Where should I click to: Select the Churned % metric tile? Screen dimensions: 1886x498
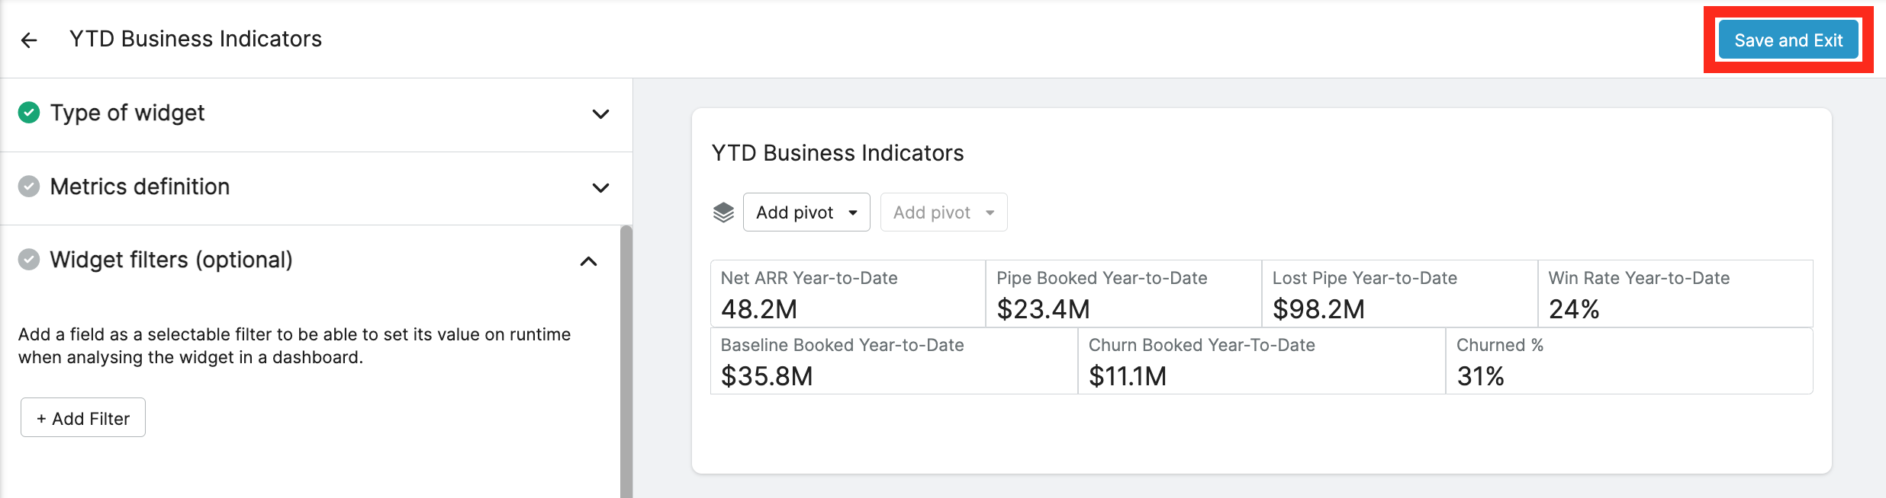pos(1629,361)
